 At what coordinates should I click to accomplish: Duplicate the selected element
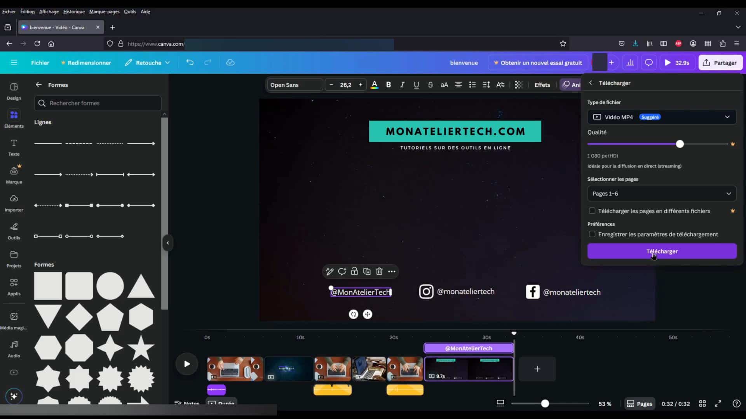point(367,272)
